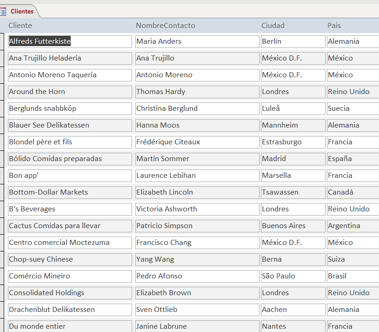Select the record selector for Ana Trujillo Heladería
This screenshot has height=332, width=379.
[x=2, y=58]
